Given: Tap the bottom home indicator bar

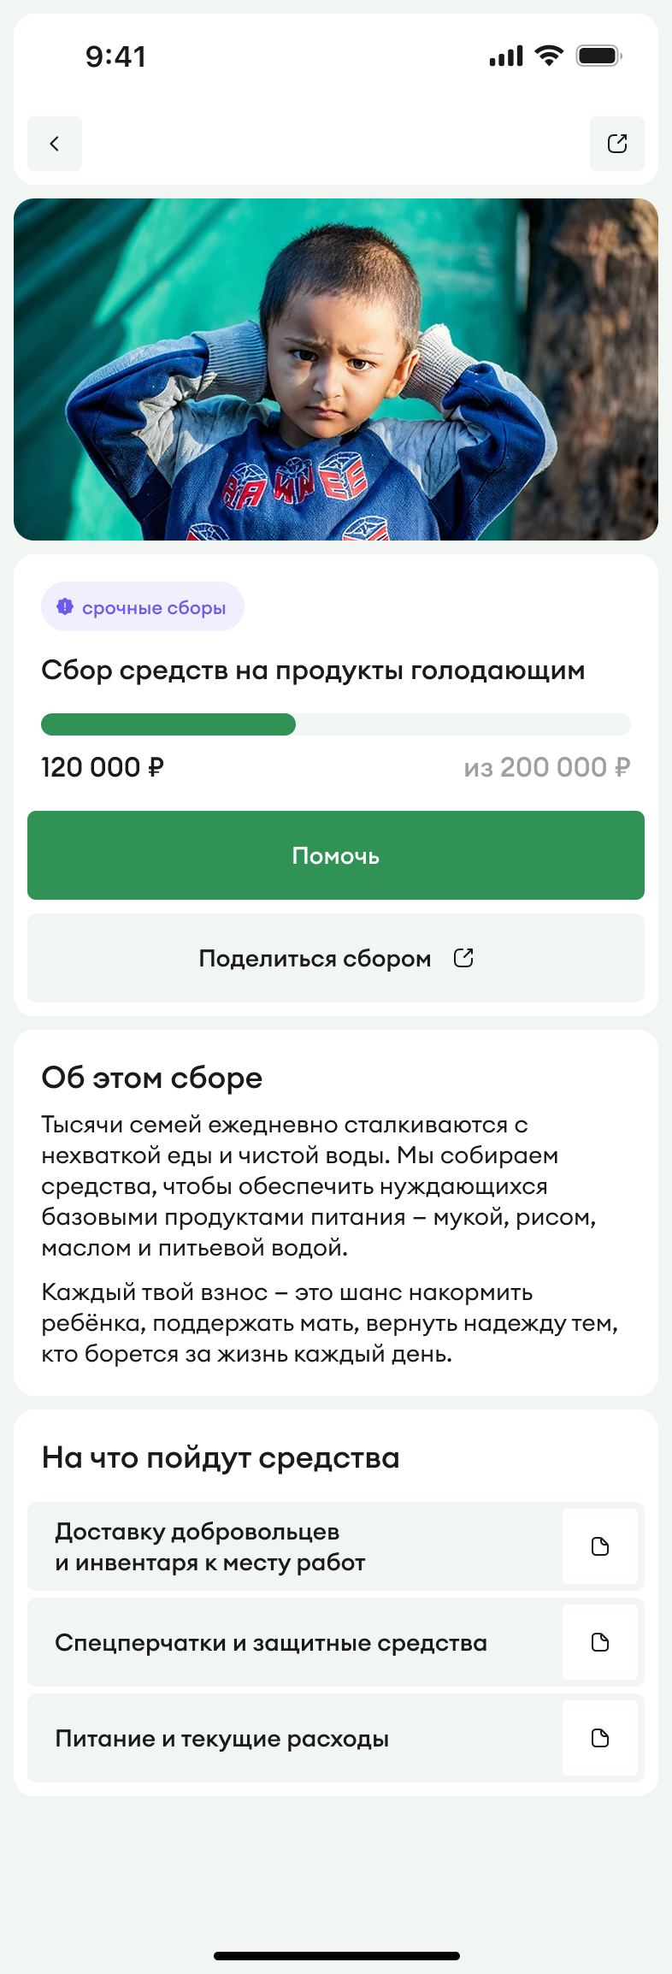Looking at the screenshot, I should coord(337,1956).
